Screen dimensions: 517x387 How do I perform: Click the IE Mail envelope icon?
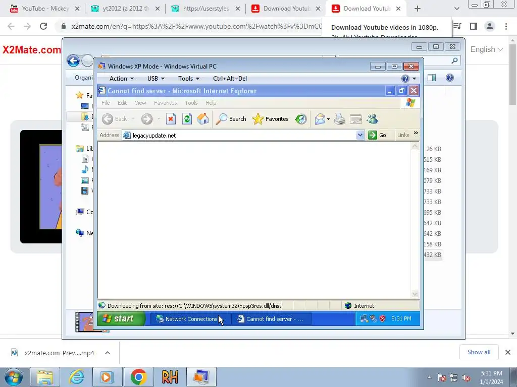point(320,119)
